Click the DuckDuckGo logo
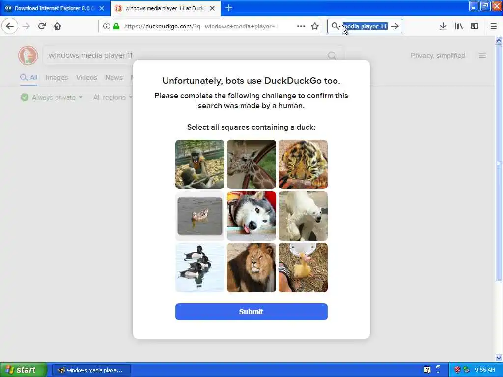 [x=28, y=55]
